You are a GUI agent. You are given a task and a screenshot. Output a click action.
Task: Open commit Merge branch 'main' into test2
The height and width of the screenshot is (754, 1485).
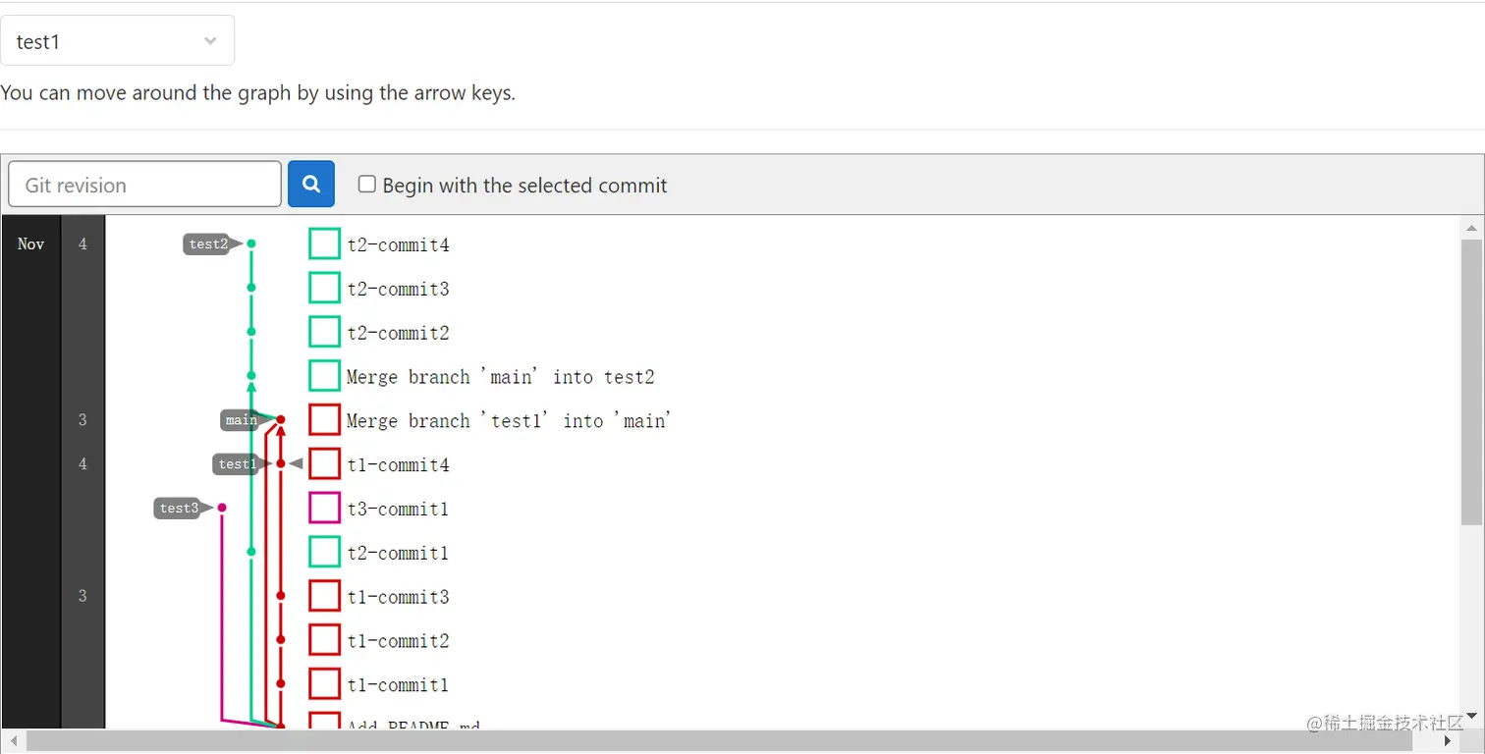pos(501,377)
